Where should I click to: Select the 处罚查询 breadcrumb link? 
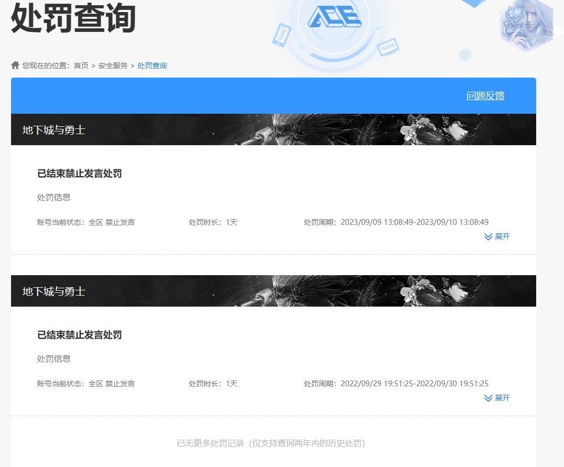152,66
